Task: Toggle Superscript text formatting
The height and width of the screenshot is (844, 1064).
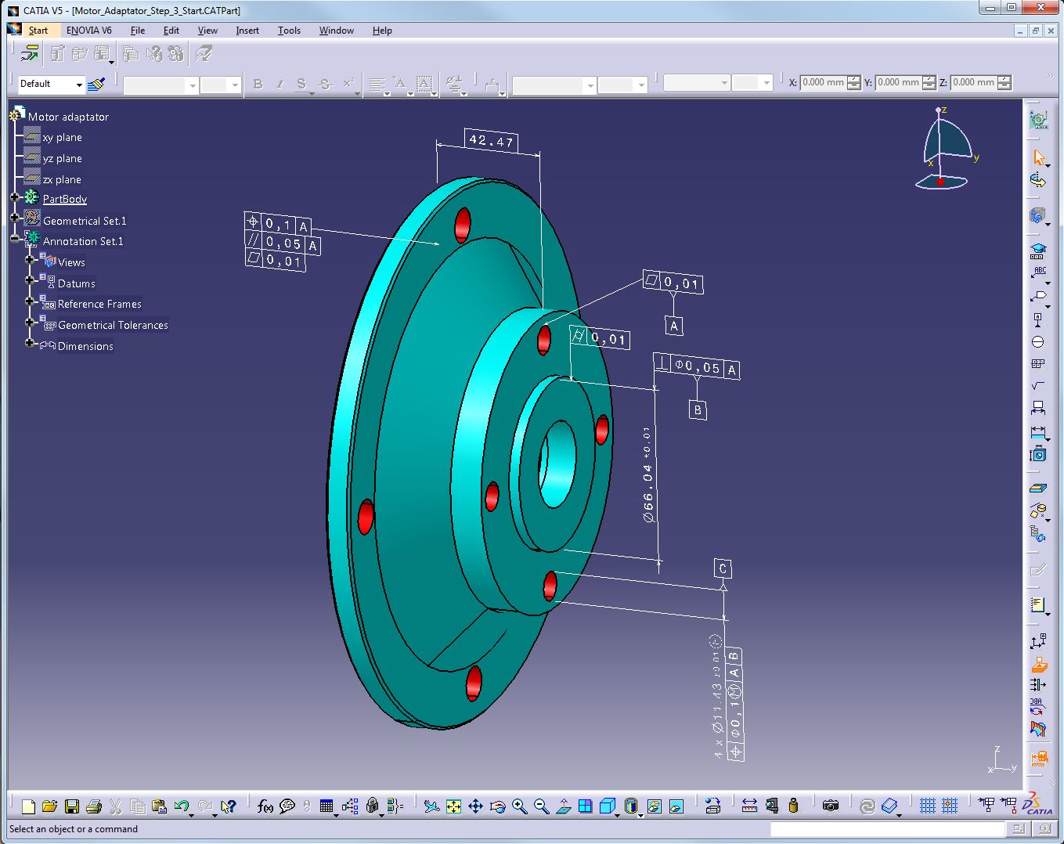Action: tap(348, 84)
